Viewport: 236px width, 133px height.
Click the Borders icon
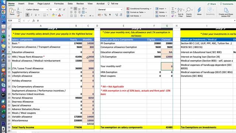coord(45,15)
